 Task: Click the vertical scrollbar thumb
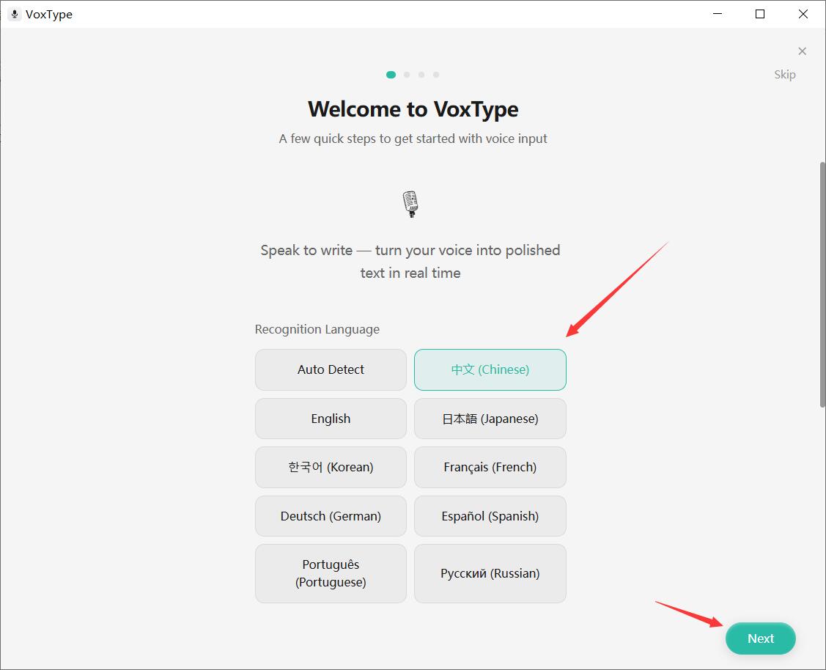click(x=822, y=284)
